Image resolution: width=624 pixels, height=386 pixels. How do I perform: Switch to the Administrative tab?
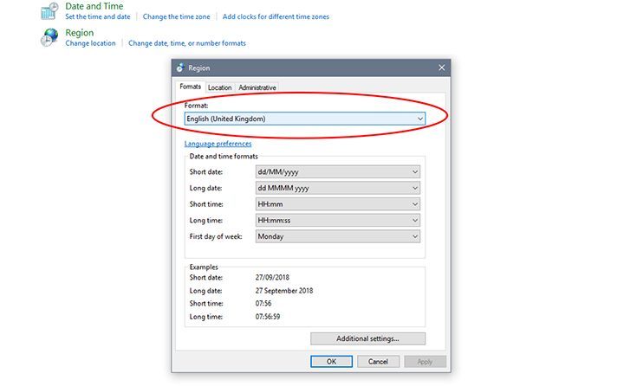pyautogui.click(x=257, y=87)
